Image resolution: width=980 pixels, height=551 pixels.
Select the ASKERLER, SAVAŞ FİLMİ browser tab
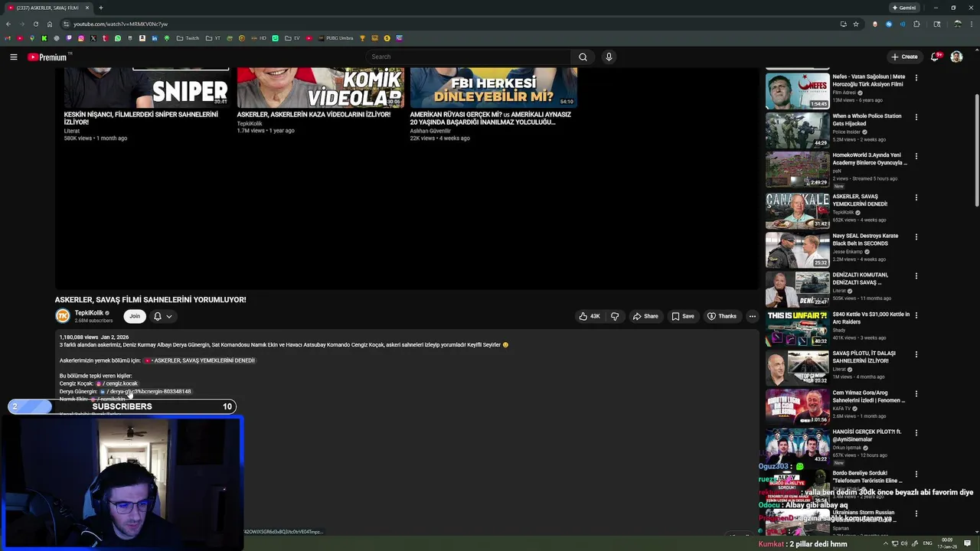pyautogui.click(x=47, y=8)
